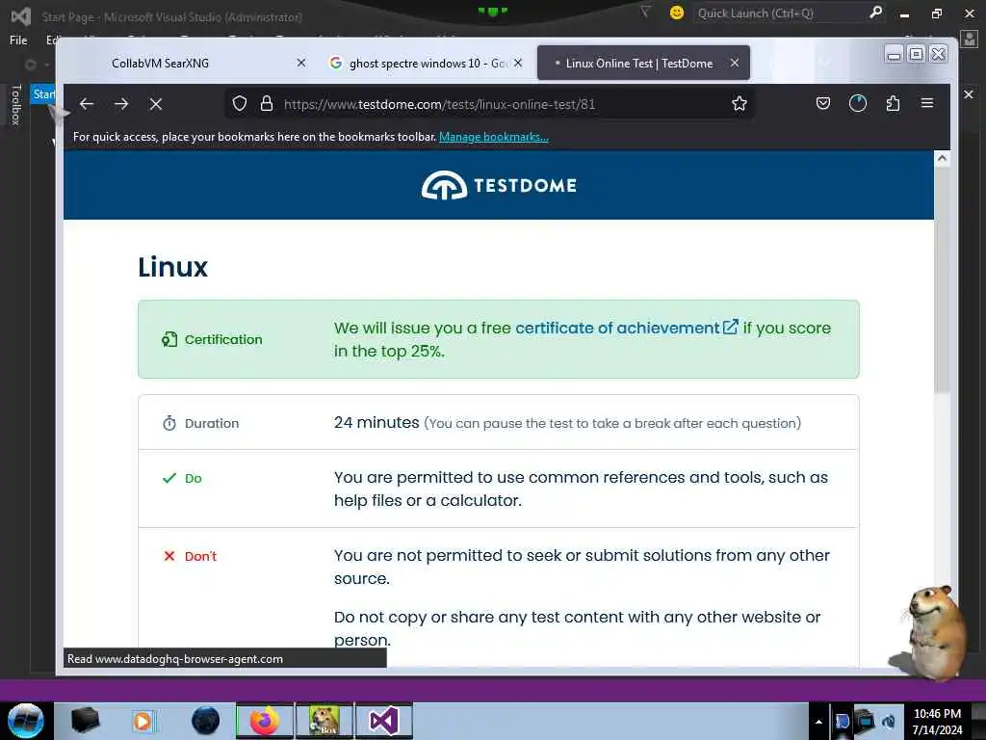Image resolution: width=986 pixels, height=740 pixels.
Task: Close the CollabVM SearXNG tab
Action: [301, 63]
